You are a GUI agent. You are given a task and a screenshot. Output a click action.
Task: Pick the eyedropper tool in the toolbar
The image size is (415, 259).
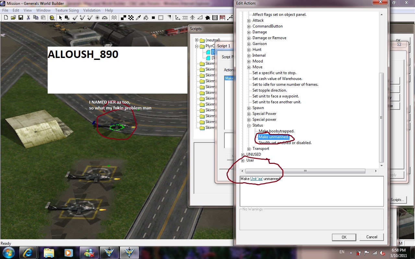(x=138, y=17)
